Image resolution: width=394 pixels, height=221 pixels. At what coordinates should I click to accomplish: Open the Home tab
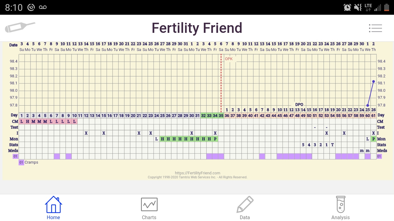tap(53, 208)
